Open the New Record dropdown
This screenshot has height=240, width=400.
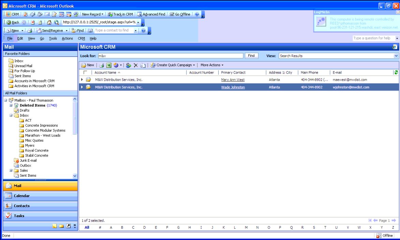click(93, 14)
